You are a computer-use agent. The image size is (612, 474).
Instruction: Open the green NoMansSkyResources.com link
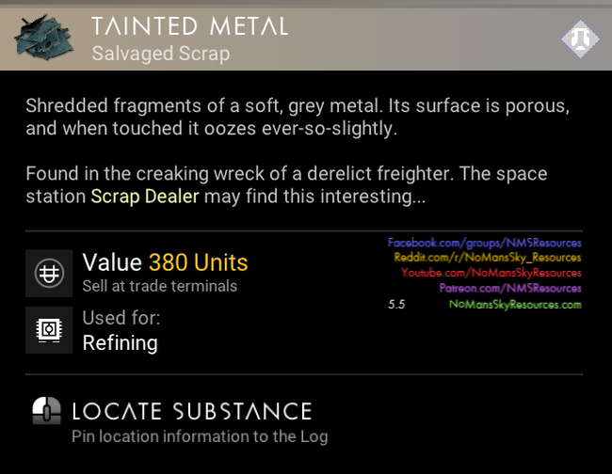(x=515, y=304)
